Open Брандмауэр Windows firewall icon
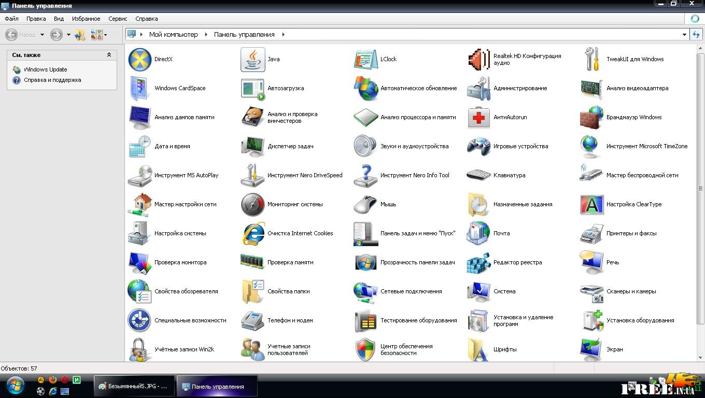The height and width of the screenshot is (398, 705). tap(591, 118)
